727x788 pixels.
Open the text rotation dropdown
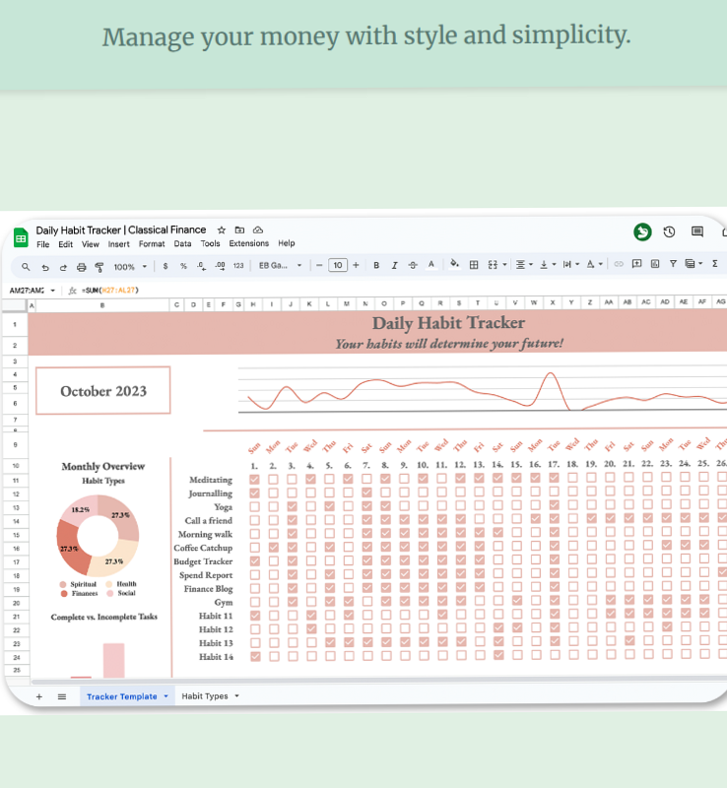(594, 264)
